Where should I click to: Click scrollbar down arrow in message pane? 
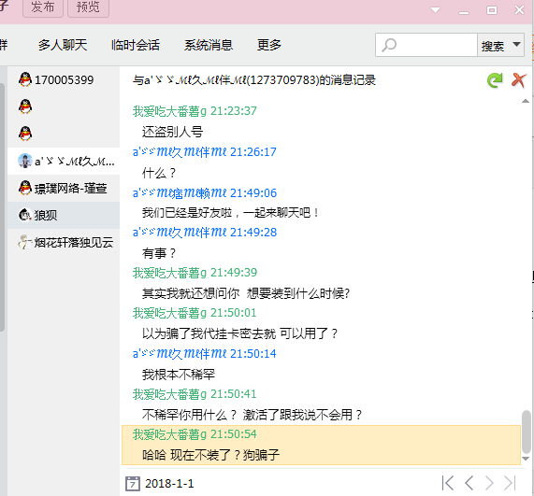tap(526, 459)
